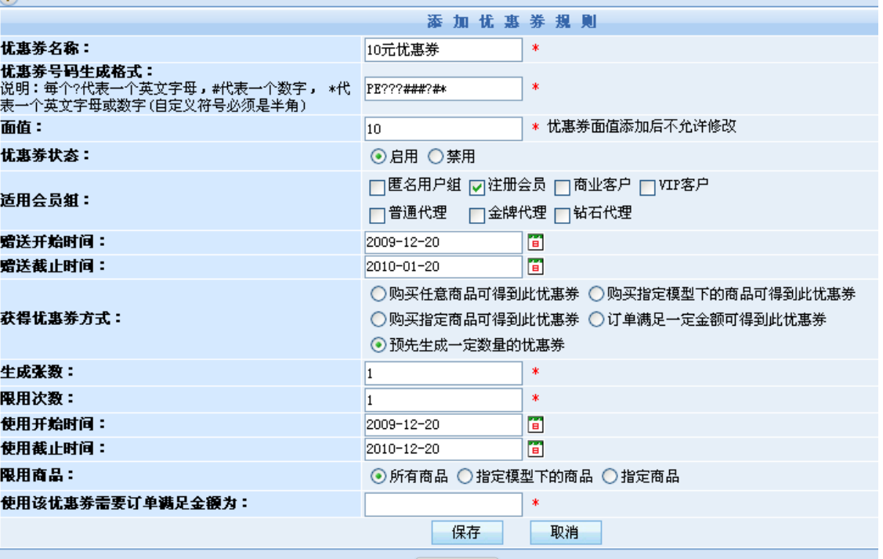Select the 禁用 status radio button
Viewport: 883px width, 559px height.
436,157
